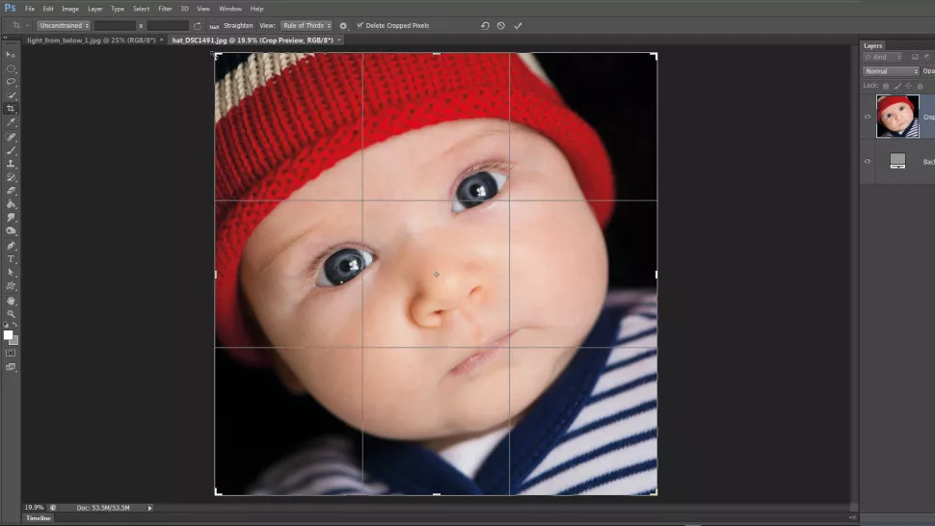Toggle visibility of the Background layer
The height and width of the screenshot is (526, 935).
[x=868, y=162]
